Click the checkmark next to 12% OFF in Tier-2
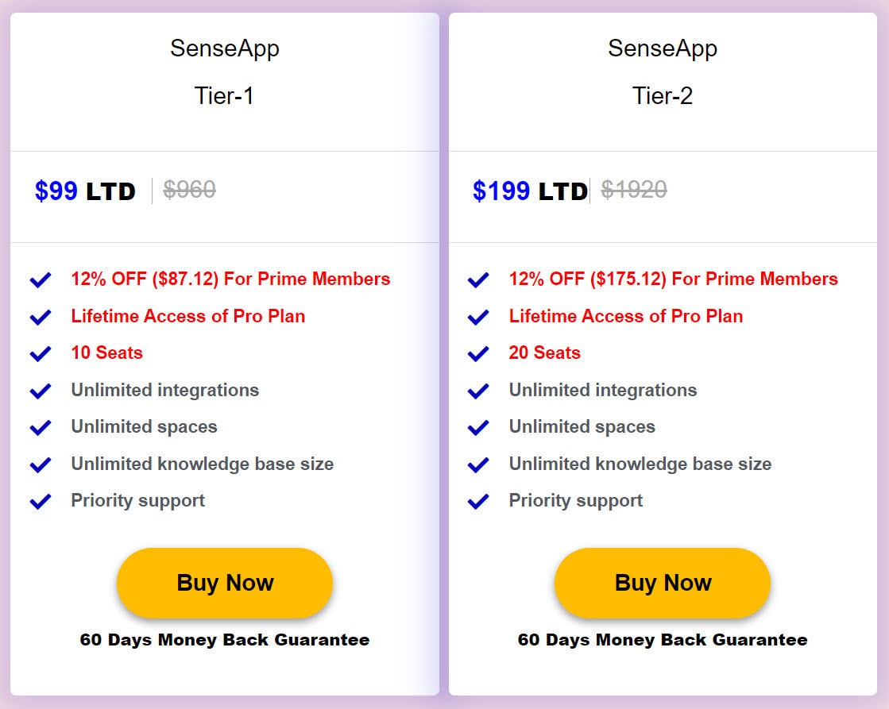The image size is (889, 709). pos(478,279)
